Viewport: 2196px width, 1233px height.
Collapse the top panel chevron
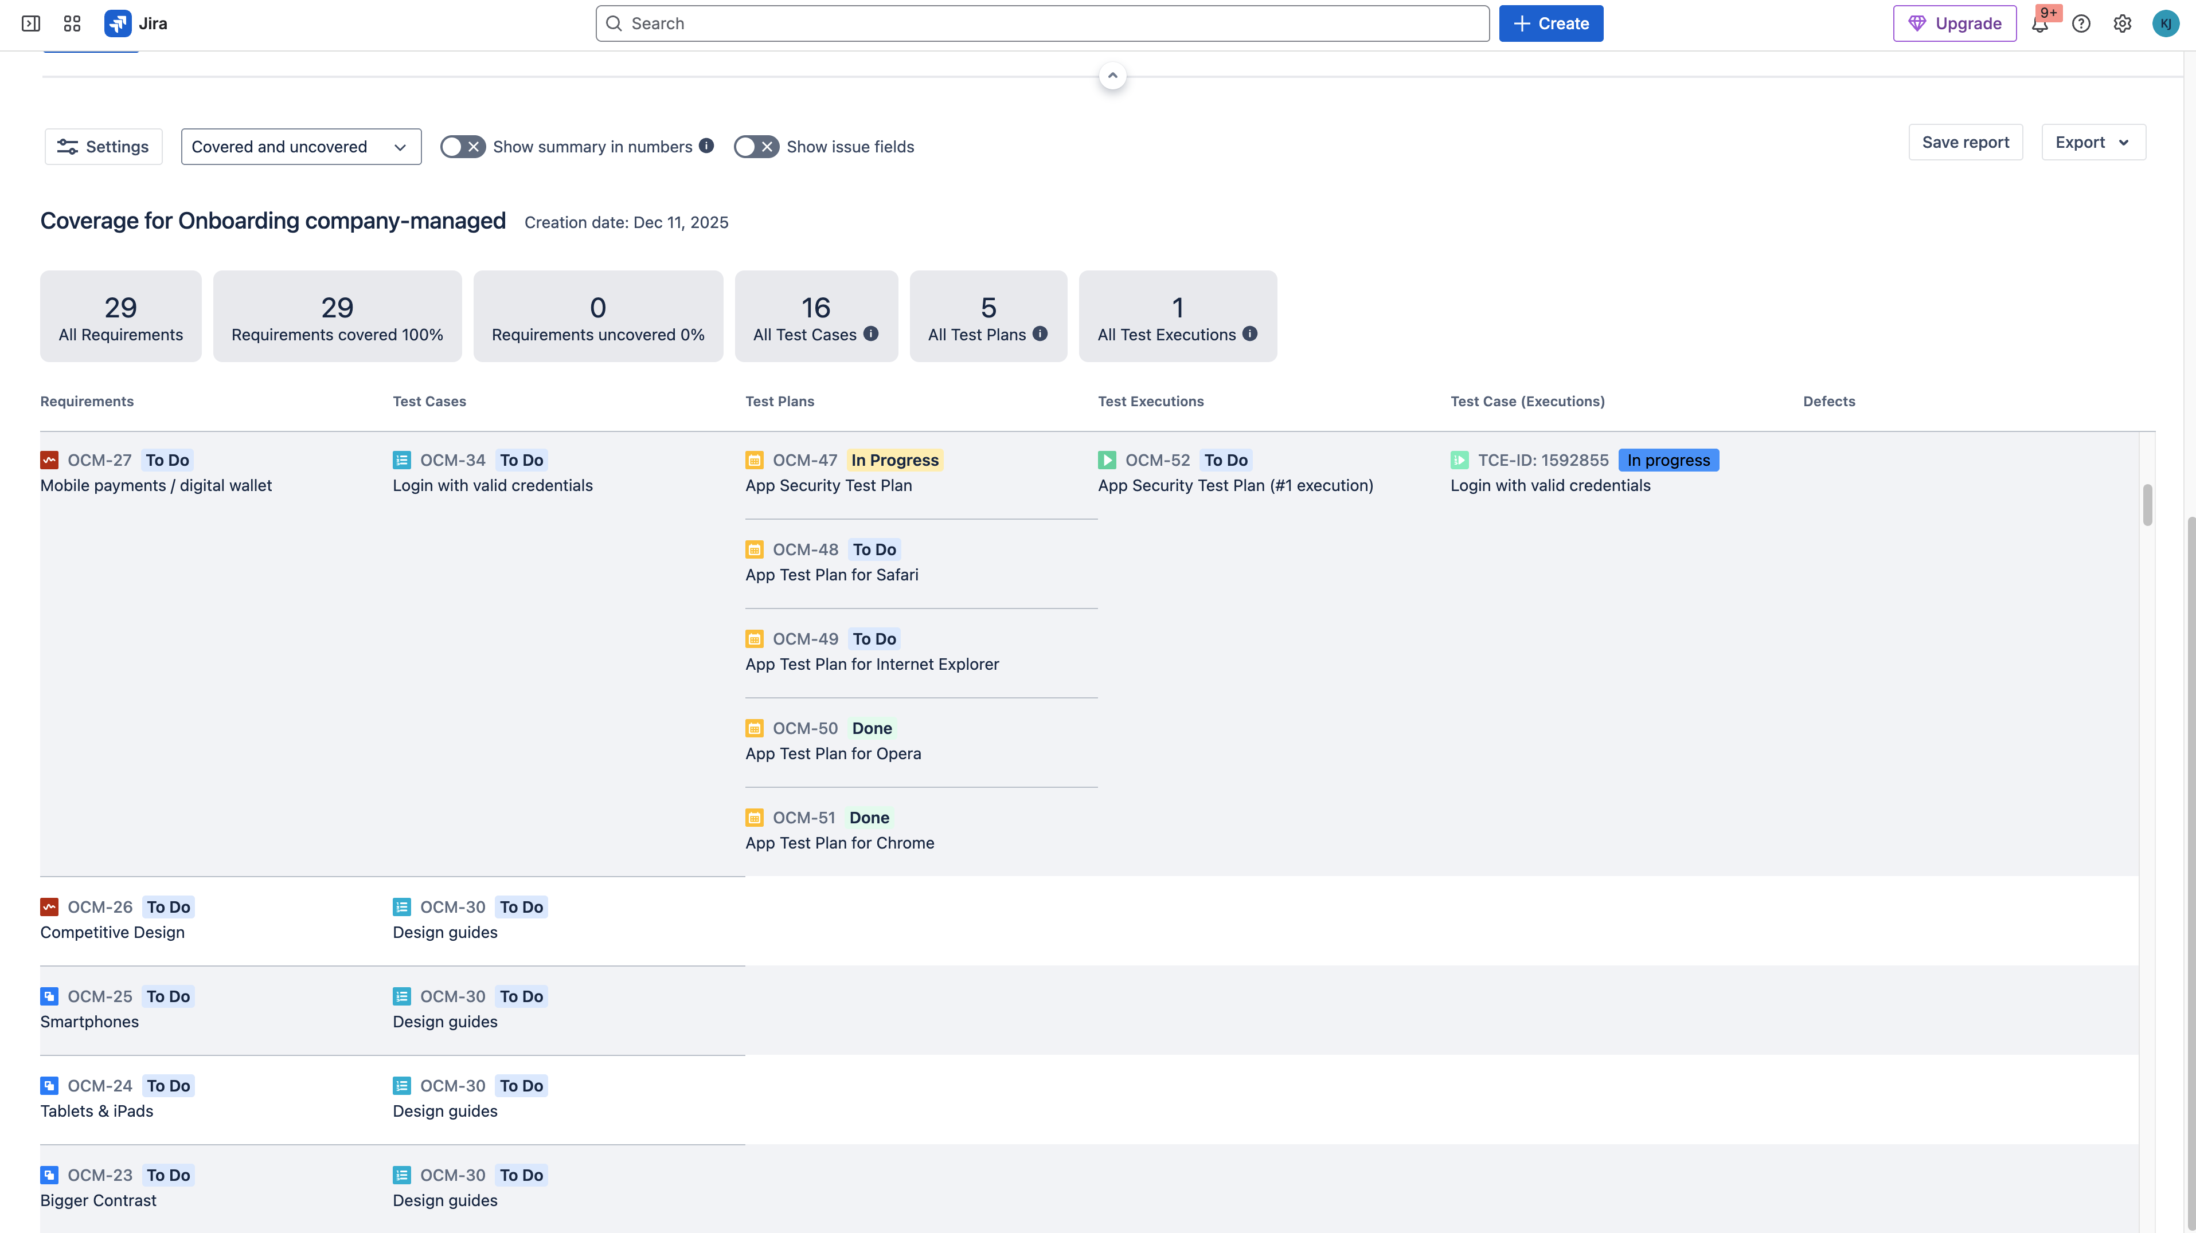[x=1112, y=76]
